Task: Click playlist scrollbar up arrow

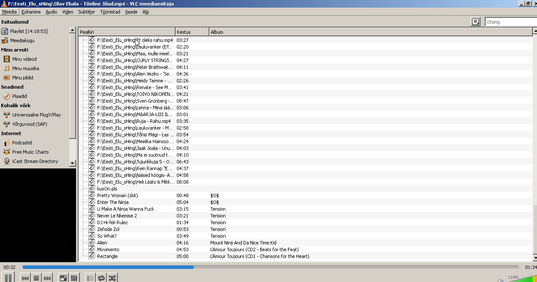Action: 535,32
